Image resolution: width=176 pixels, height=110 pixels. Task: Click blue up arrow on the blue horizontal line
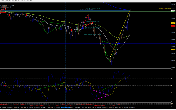click(x=119, y=43)
